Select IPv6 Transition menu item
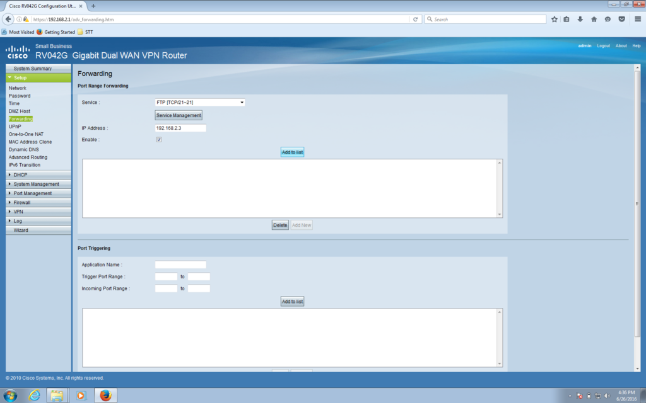This screenshot has width=646, height=403. click(x=25, y=165)
